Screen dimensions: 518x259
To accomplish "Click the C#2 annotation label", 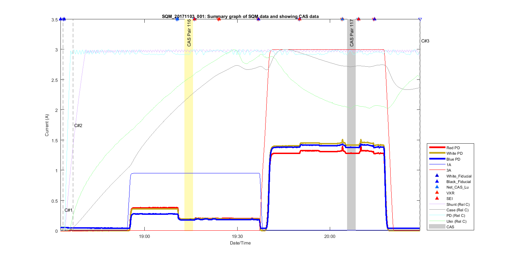I will click(x=78, y=125).
